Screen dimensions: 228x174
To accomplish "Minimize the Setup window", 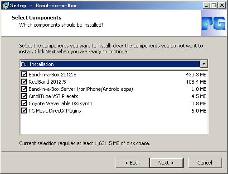I will point(206,5).
